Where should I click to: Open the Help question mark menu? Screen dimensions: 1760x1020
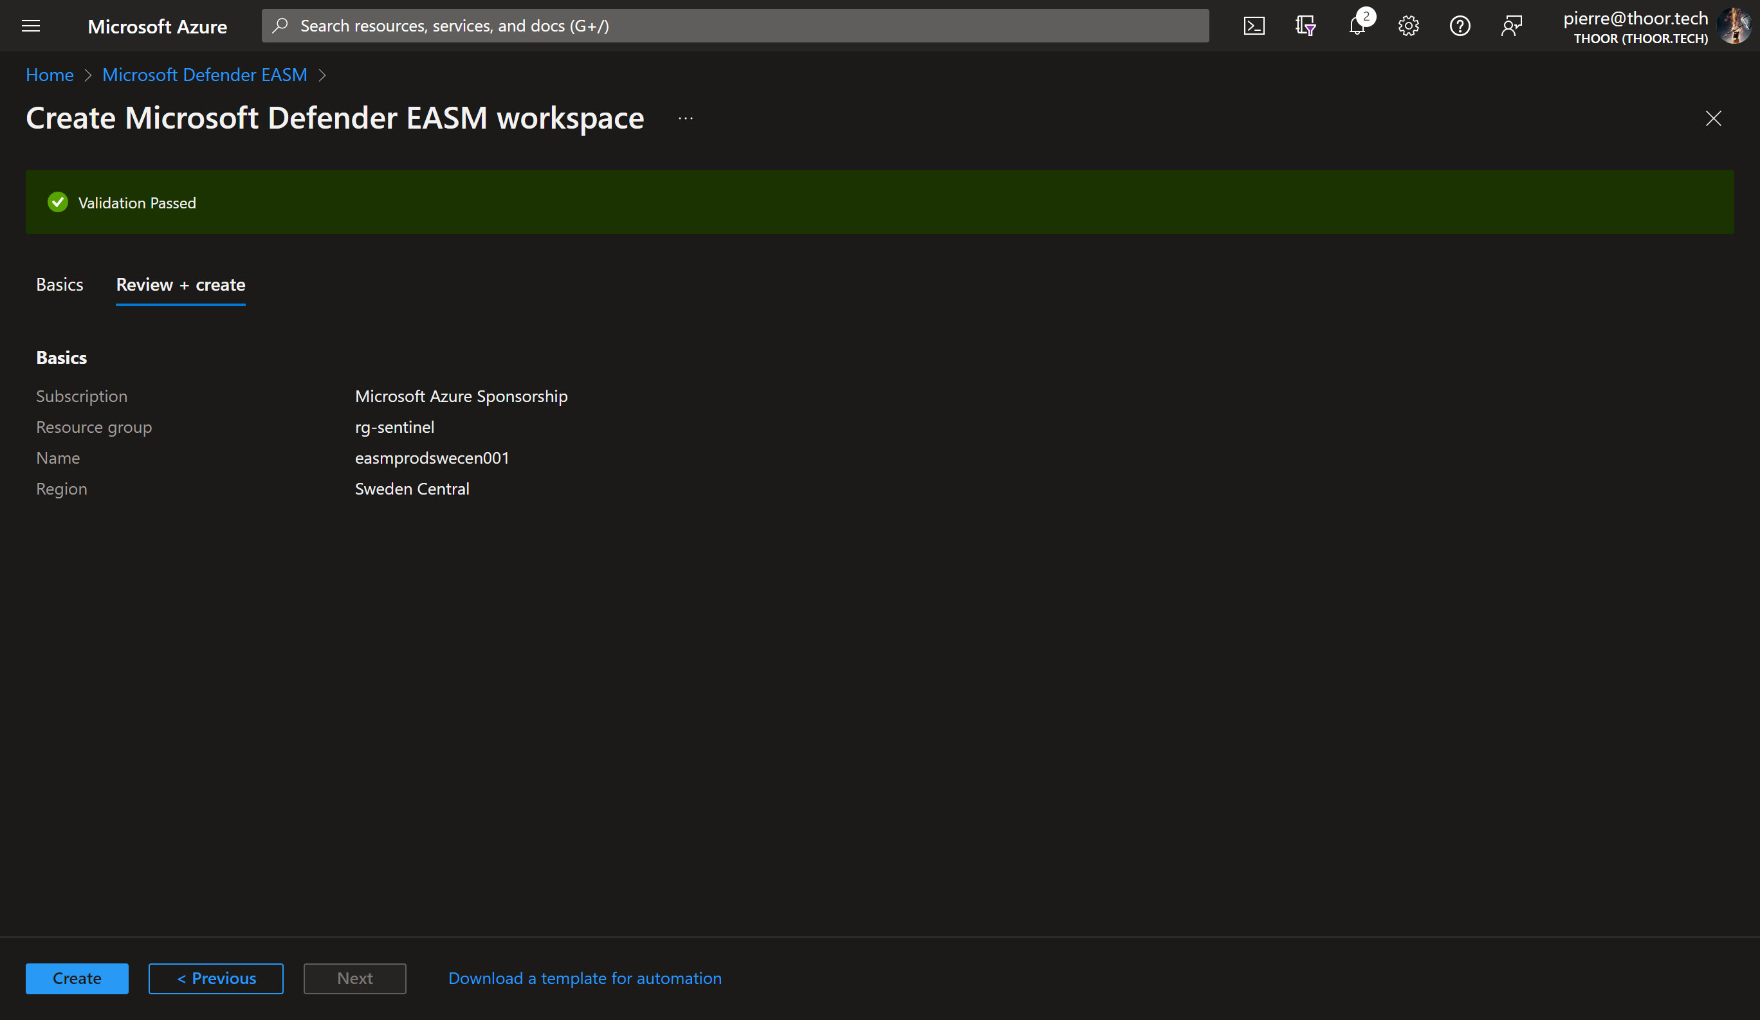tap(1460, 26)
